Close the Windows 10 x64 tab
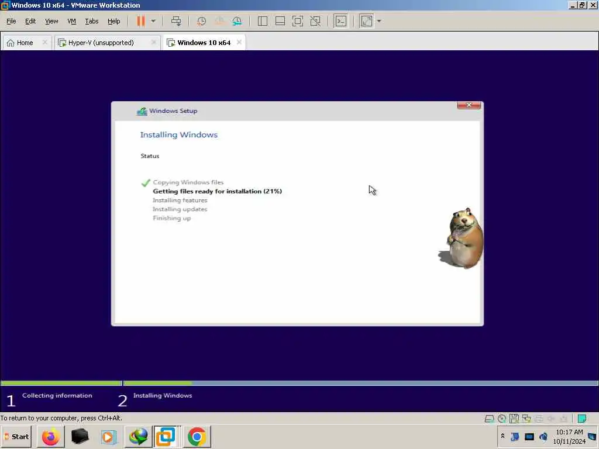The width and height of the screenshot is (599, 449). point(239,42)
